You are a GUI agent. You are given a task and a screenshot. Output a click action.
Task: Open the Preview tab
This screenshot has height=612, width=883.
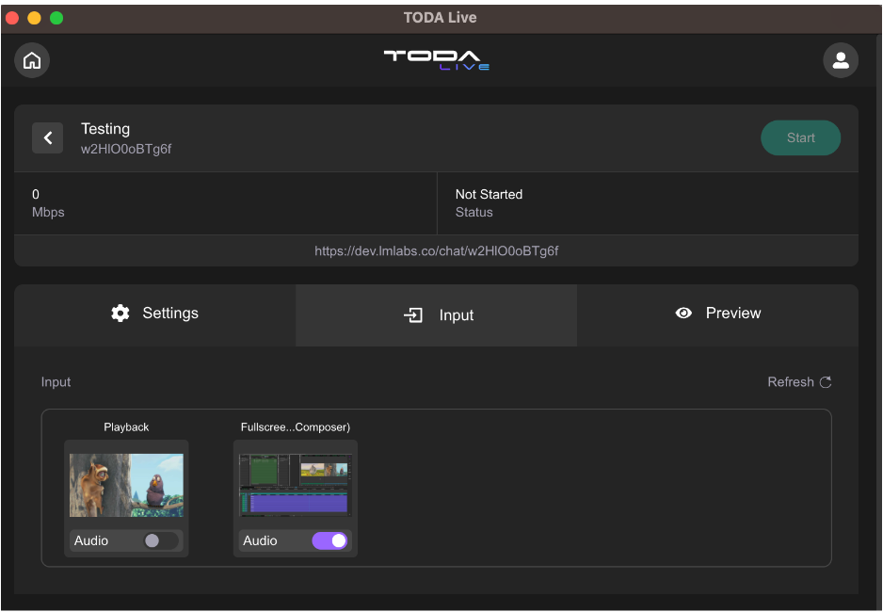[718, 314]
